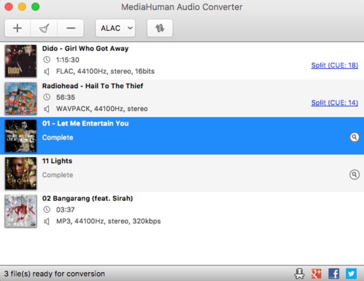
Task: Open the ALAC output format dropdown
Action: click(115, 28)
